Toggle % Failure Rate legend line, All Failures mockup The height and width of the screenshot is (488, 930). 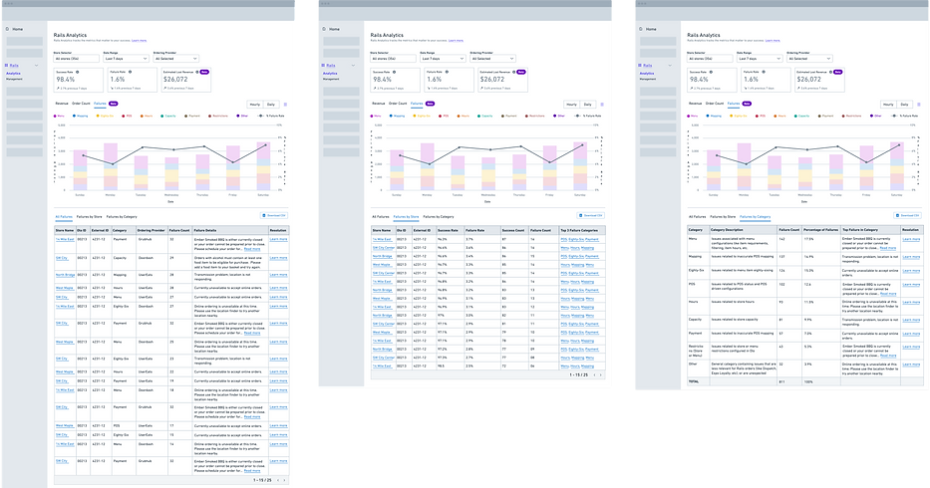pos(272,117)
